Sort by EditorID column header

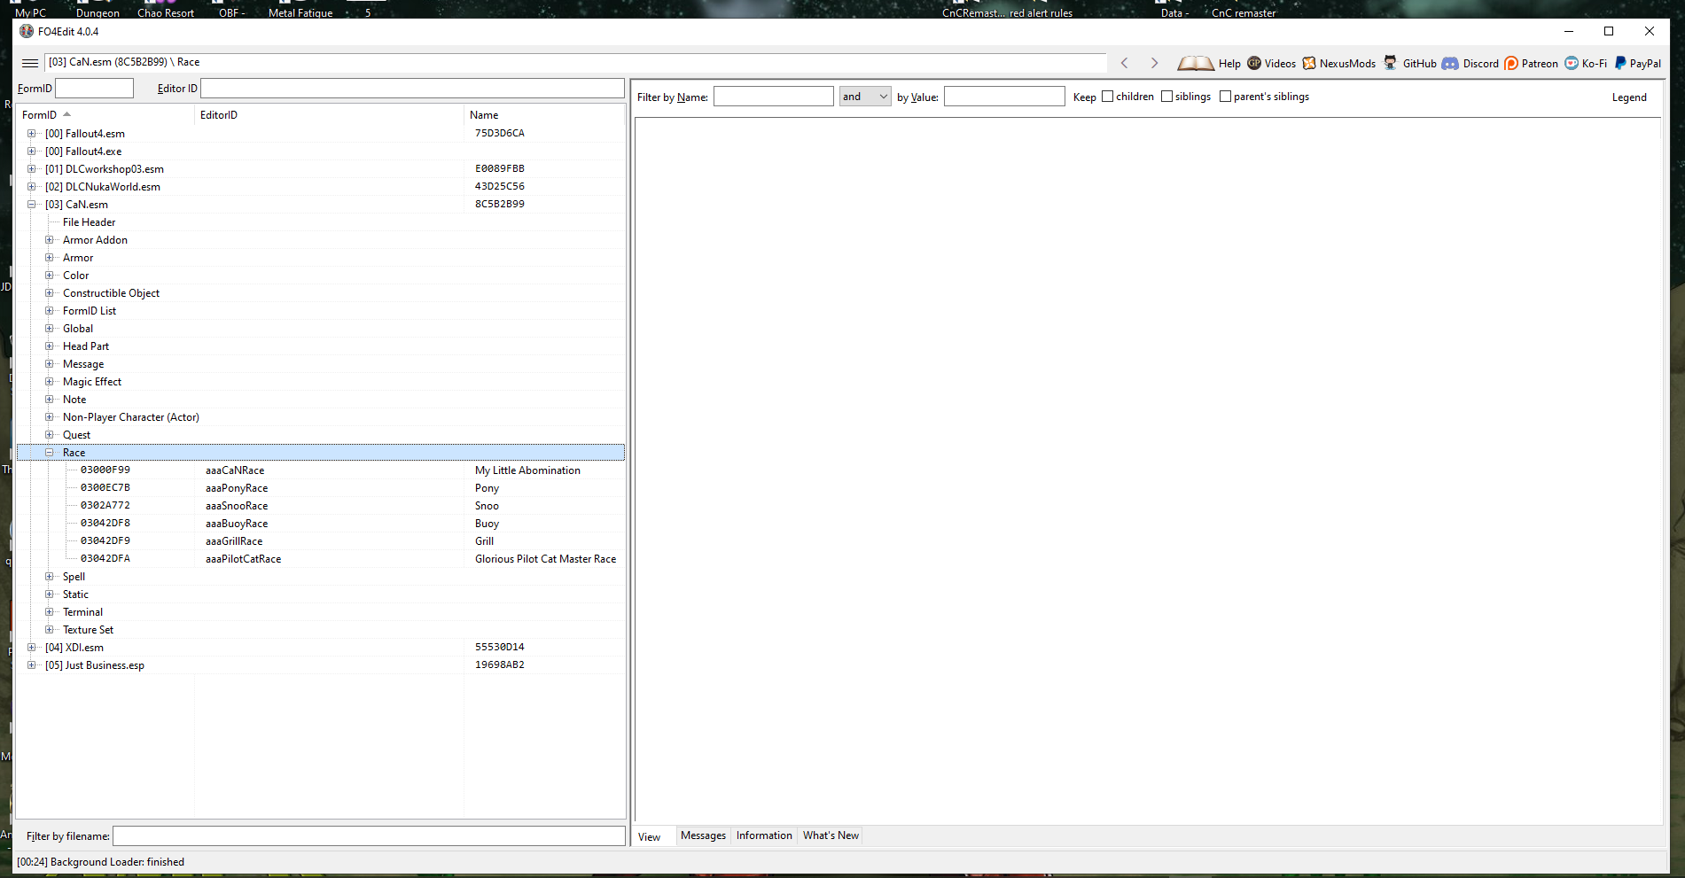tap(329, 115)
